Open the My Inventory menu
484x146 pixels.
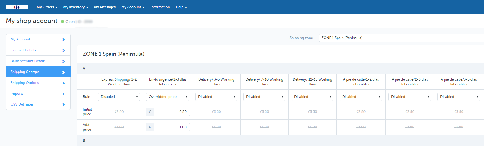[75, 7]
